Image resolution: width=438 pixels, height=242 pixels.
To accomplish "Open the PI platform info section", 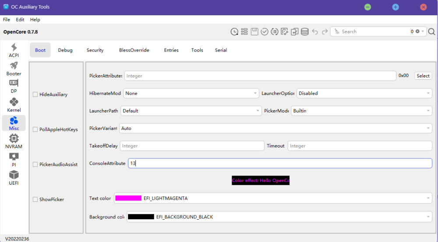I will (x=14, y=160).
